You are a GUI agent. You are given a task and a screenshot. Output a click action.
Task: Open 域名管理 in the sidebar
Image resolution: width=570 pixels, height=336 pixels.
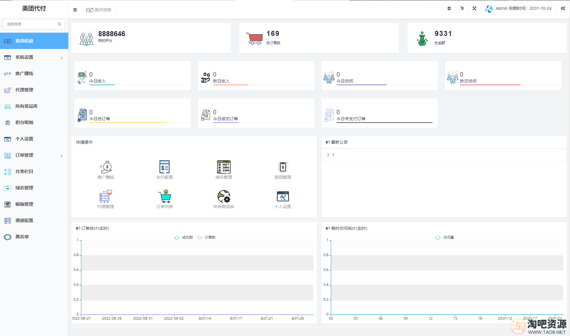(x=34, y=188)
